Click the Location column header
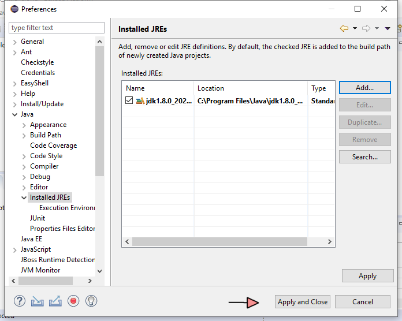The width and height of the screenshot is (402, 321). (251, 88)
